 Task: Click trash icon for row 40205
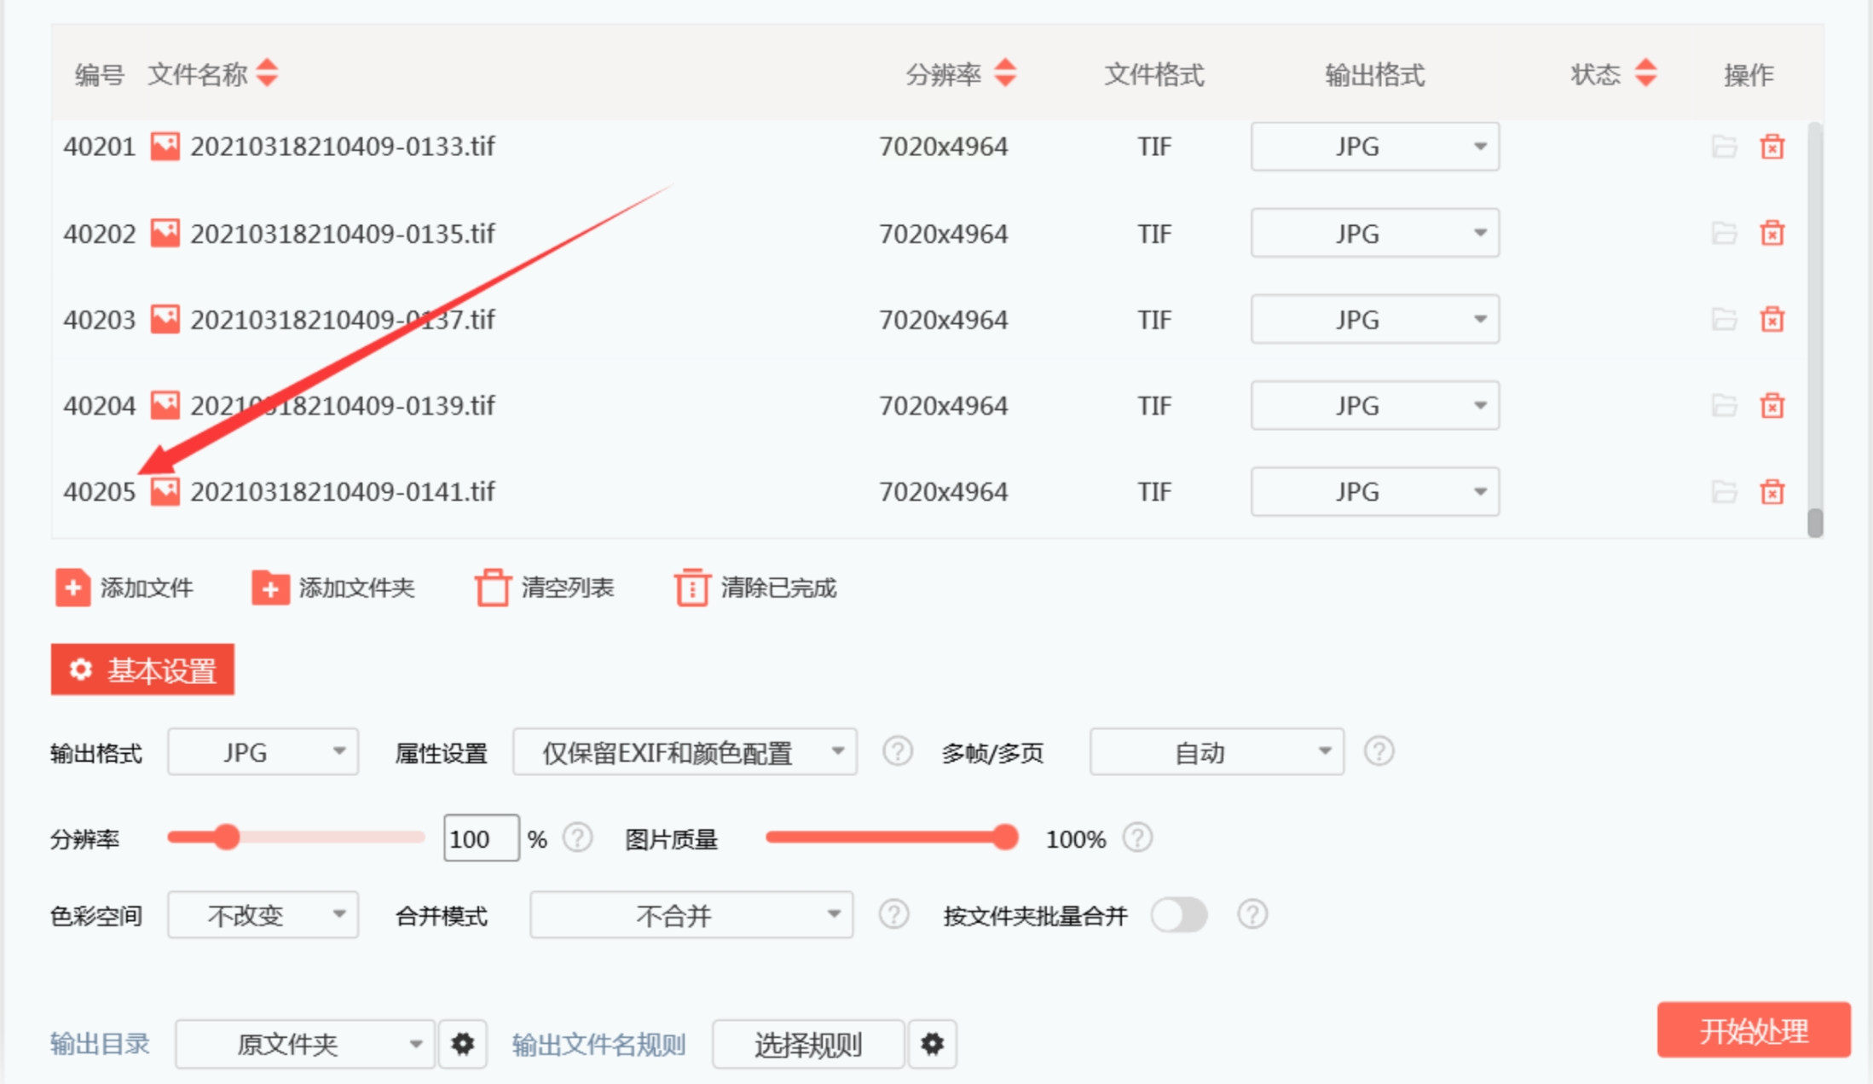[1772, 492]
